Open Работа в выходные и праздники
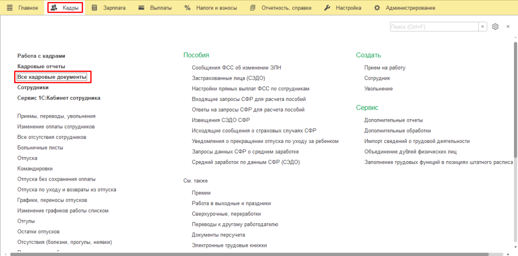Screen dimensions: 518x256 [x=231, y=203]
